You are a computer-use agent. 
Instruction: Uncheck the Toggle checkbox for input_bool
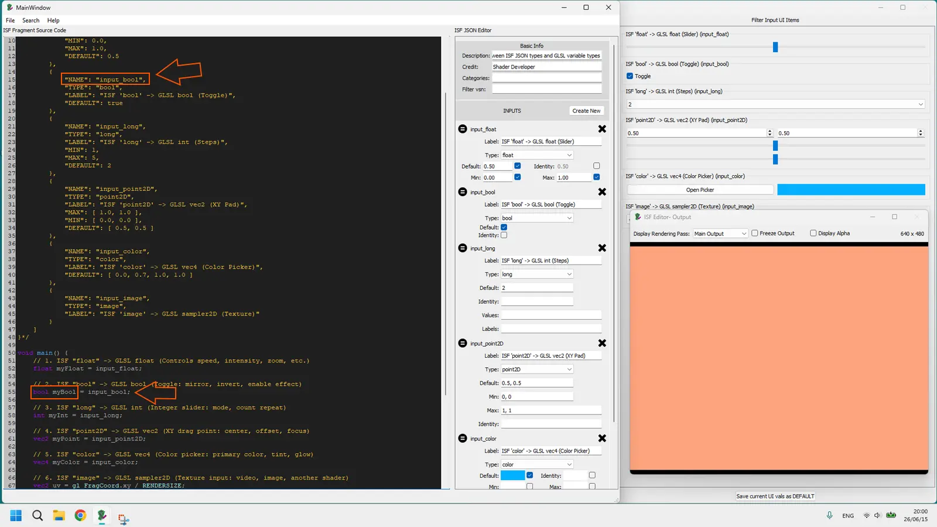630,76
